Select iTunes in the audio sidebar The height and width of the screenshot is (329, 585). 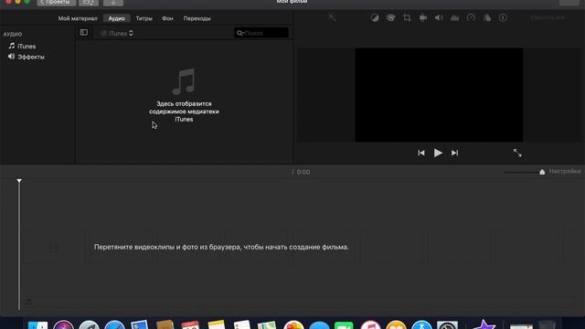[22, 46]
